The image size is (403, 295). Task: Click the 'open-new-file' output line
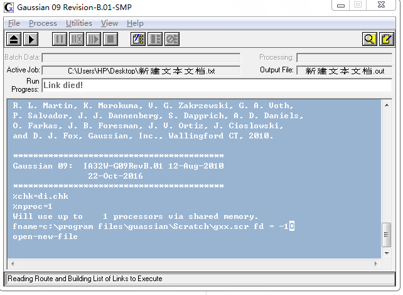(x=45, y=237)
